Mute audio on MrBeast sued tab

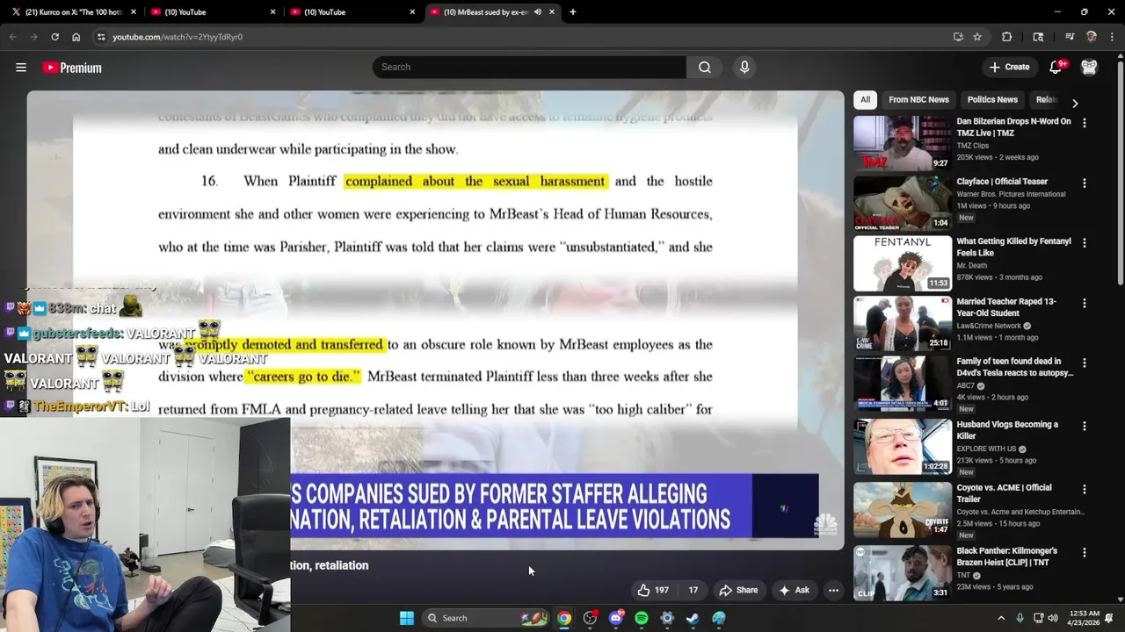point(537,12)
